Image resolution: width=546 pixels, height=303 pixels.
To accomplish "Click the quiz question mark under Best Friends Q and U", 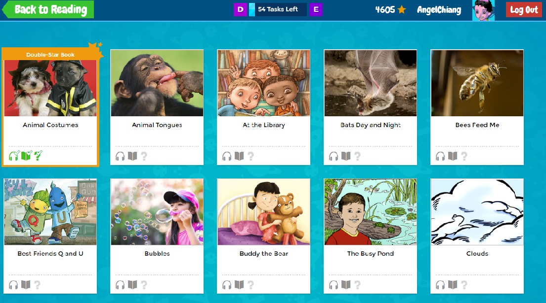I will click(x=37, y=285).
